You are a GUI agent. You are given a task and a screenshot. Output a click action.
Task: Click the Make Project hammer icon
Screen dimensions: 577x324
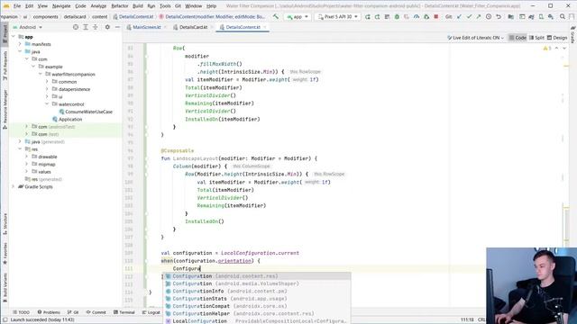click(276, 16)
